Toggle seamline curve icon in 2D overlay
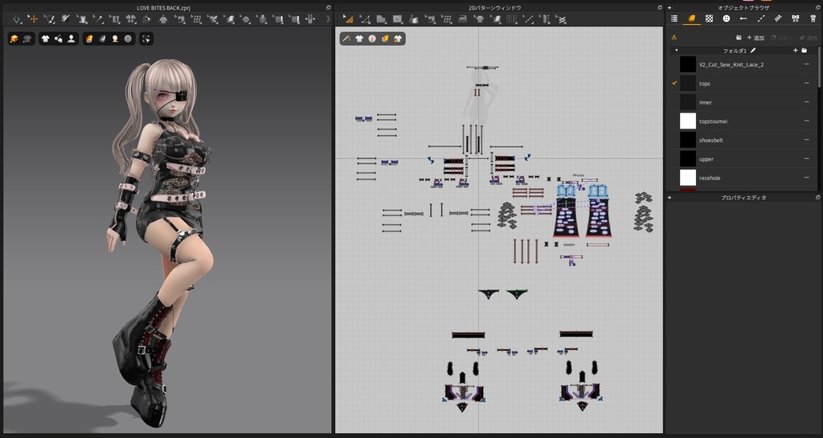 coord(346,39)
